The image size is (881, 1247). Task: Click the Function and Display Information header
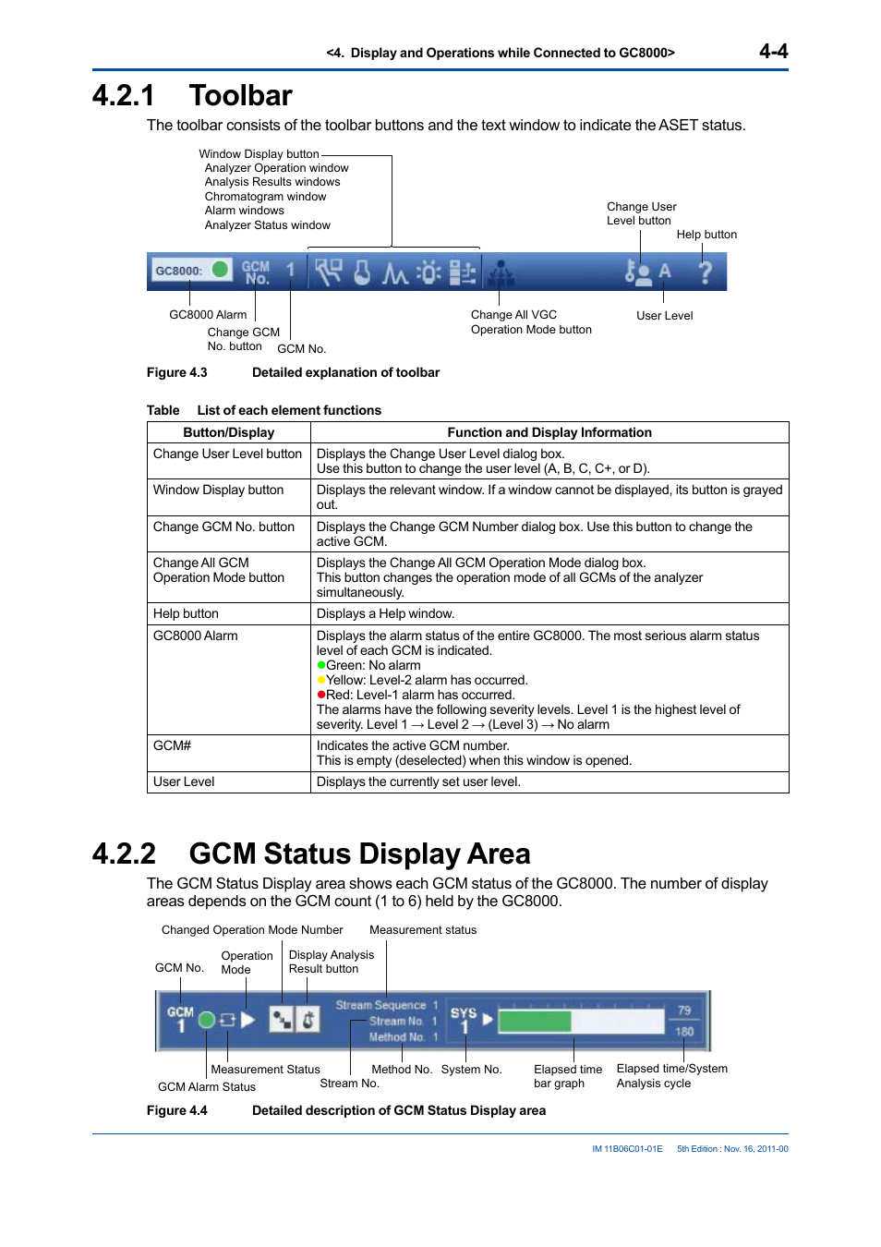pos(549,432)
